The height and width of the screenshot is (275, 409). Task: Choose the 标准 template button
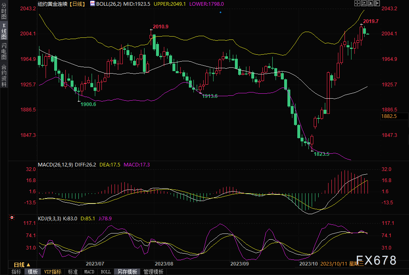pos(73,272)
